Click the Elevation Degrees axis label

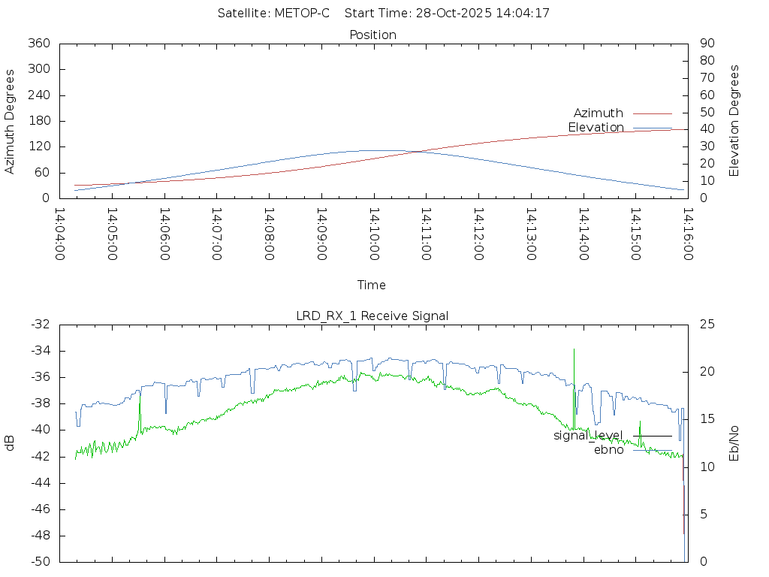click(x=734, y=121)
